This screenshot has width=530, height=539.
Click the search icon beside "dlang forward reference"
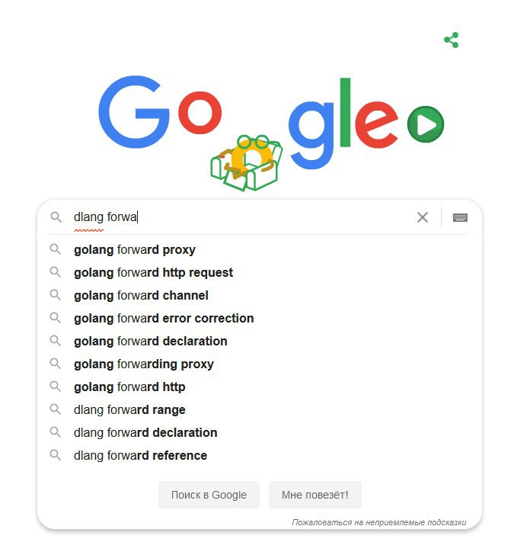(56, 455)
